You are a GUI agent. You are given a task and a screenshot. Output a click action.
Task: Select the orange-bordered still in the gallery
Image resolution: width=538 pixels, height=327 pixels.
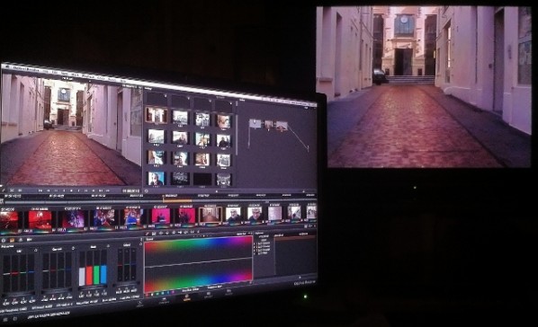click(x=157, y=115)
